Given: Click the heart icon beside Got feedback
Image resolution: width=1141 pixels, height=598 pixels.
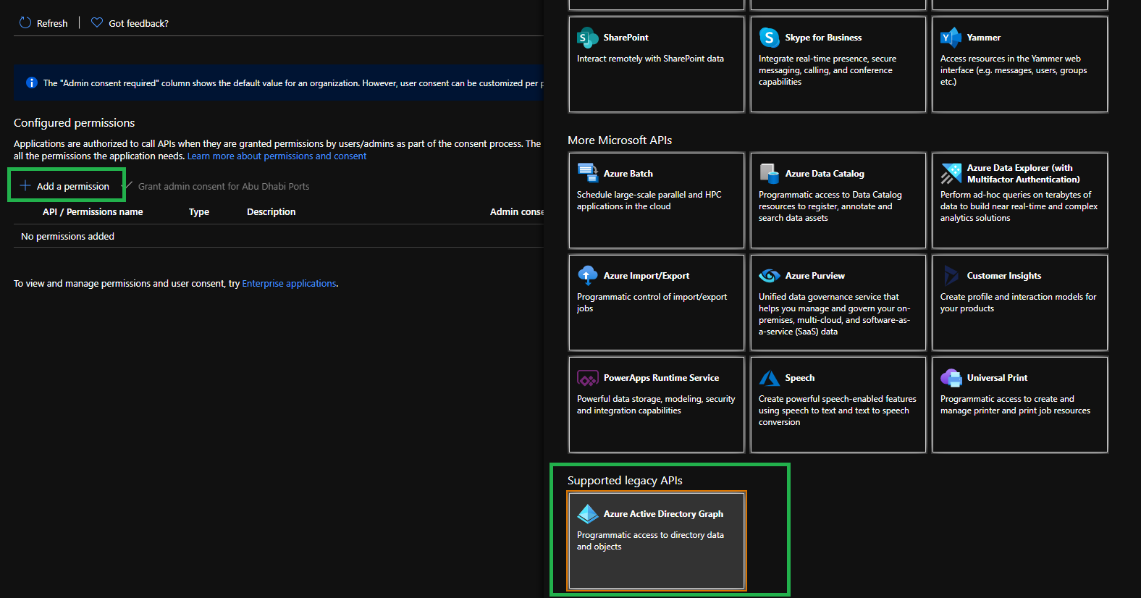Looking at the screenshot, I should click(97, 22).
